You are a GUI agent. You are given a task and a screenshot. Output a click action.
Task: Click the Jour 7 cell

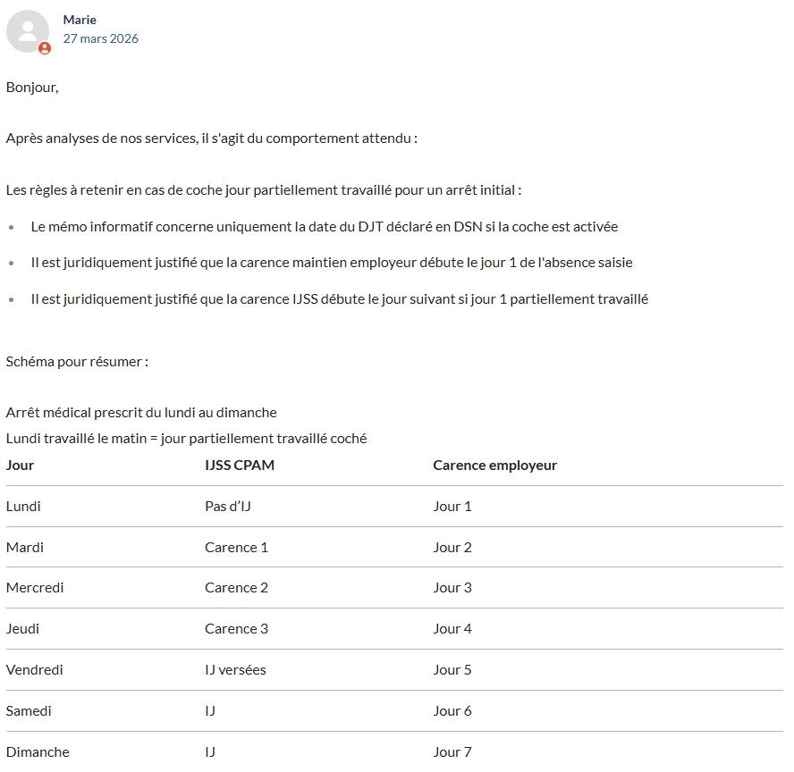pyautogui.click(x=452, y=751)
